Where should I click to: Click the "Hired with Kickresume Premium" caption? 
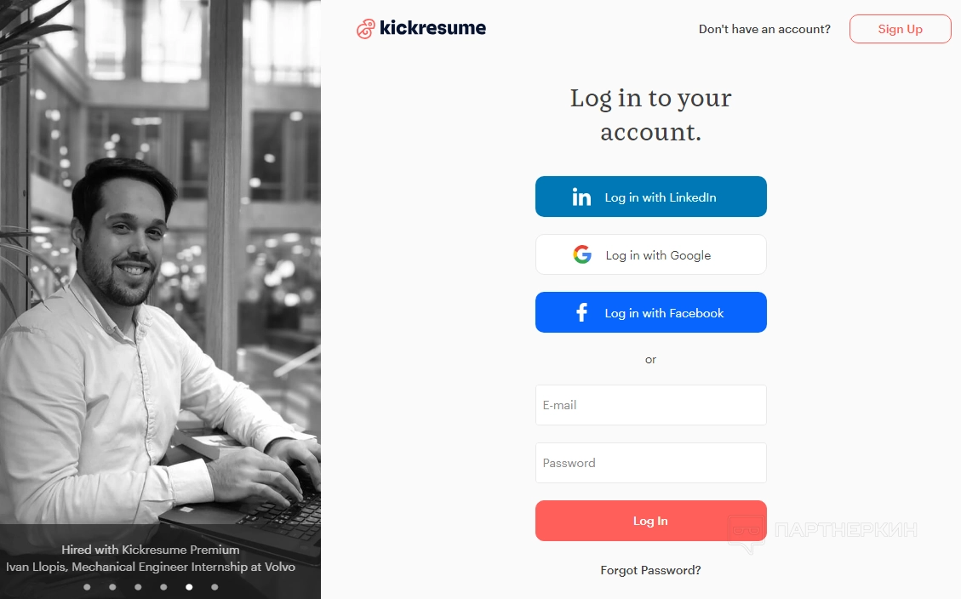point(150,550)
